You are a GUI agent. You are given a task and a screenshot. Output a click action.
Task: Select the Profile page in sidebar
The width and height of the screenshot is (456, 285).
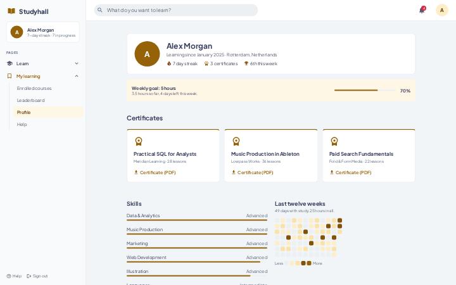coord(48,112)
